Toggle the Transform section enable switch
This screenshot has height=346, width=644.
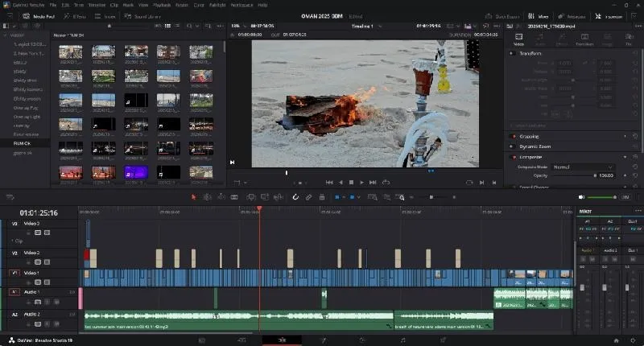pyautogui.click(x=512, y=53)
